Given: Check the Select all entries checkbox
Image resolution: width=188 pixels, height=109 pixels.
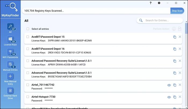Looking at the screenshot, I should 28,29.
